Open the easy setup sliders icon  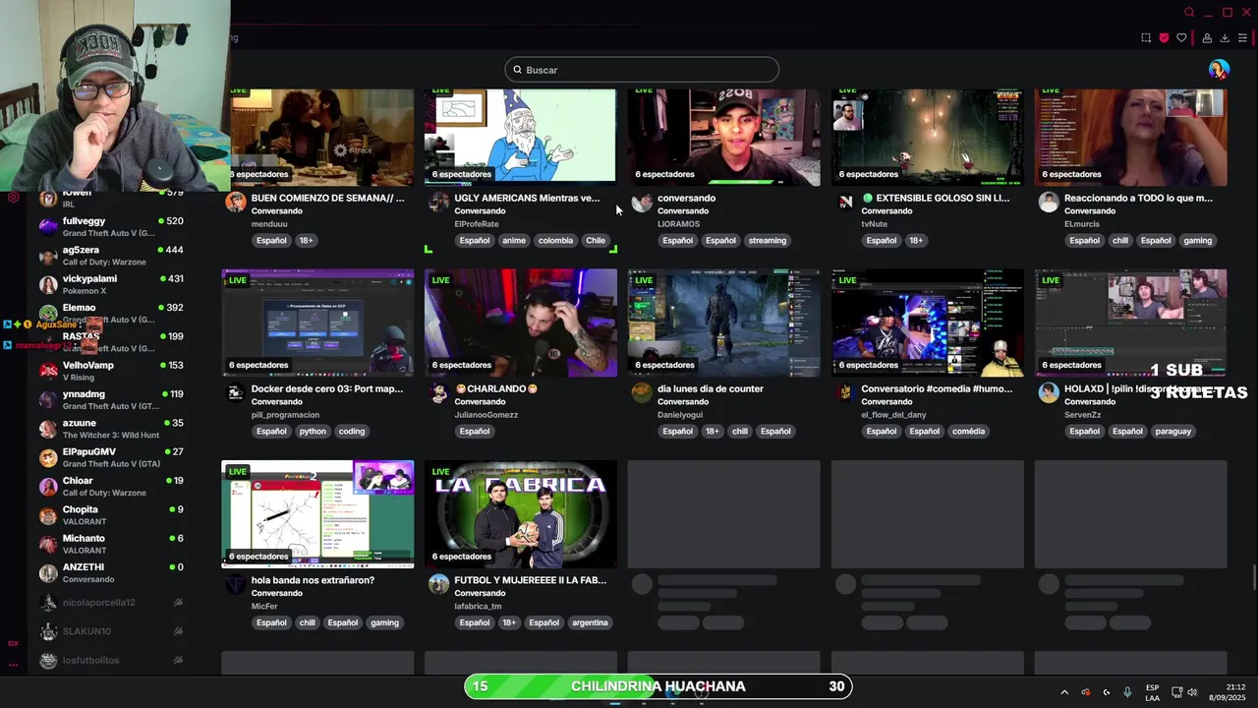click(x=1242, y=38)
